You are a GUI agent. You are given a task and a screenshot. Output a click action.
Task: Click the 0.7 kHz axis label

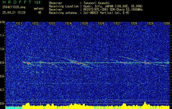(2, 90)
